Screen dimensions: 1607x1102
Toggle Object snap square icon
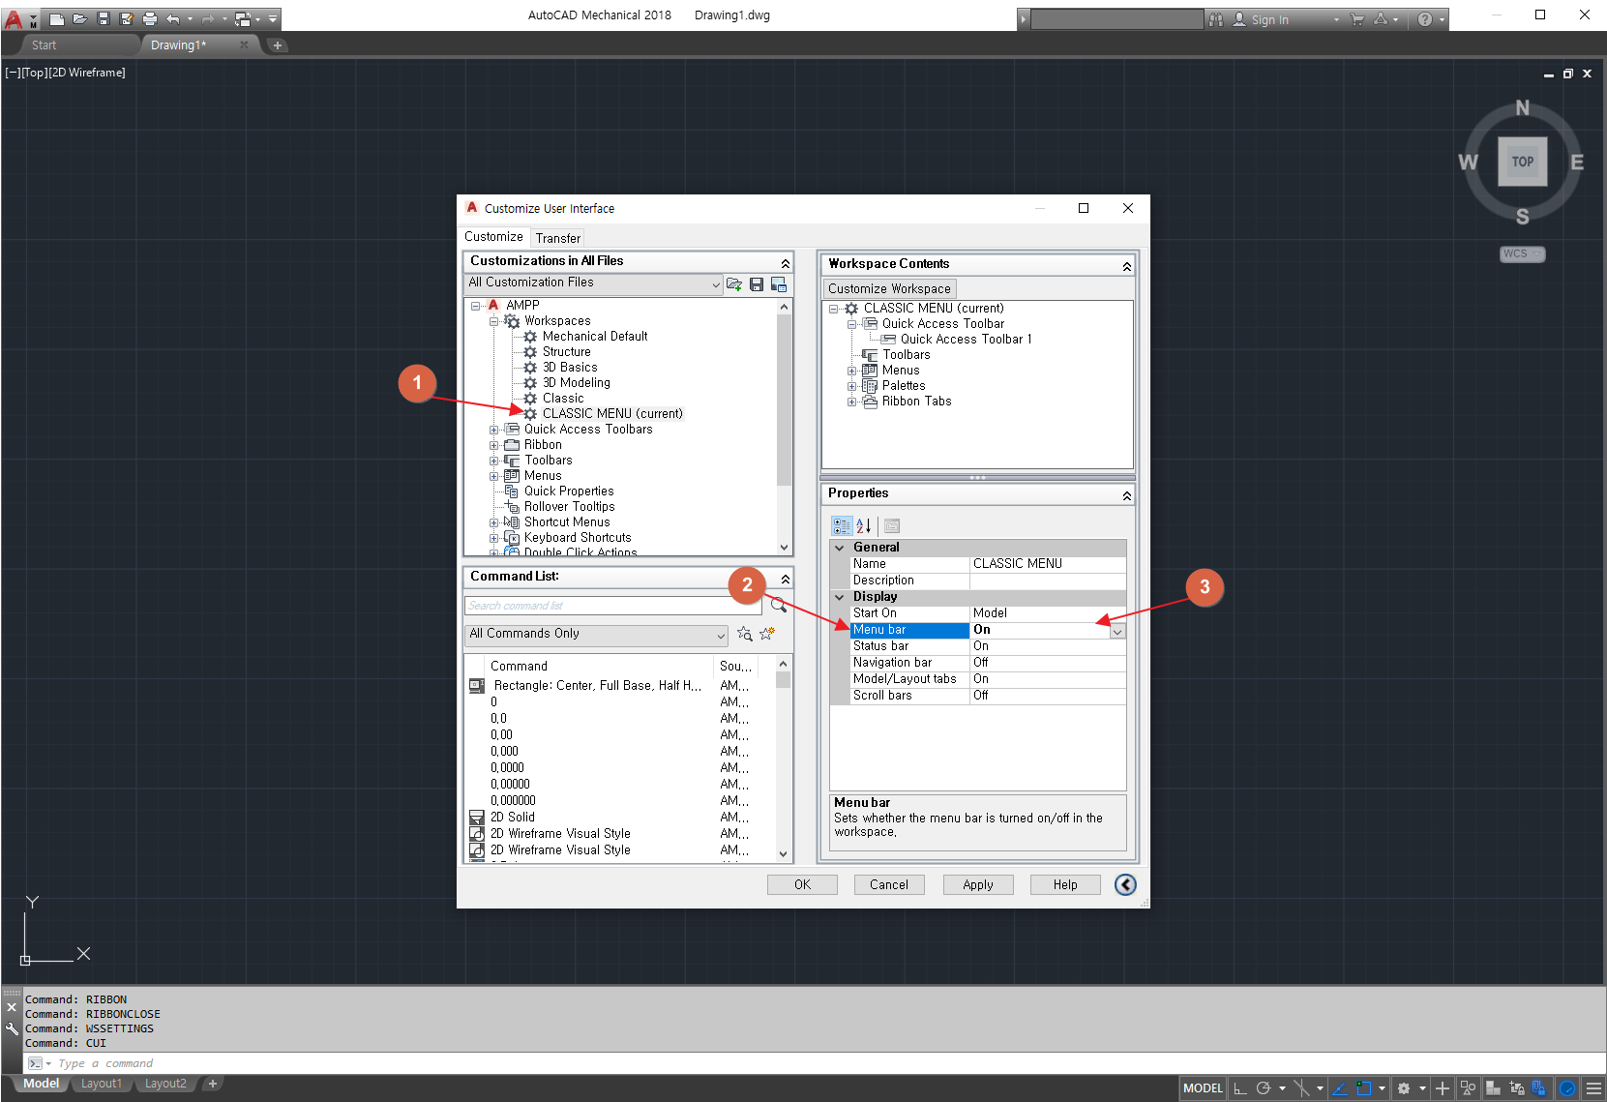click(x=1364, y=1088)
